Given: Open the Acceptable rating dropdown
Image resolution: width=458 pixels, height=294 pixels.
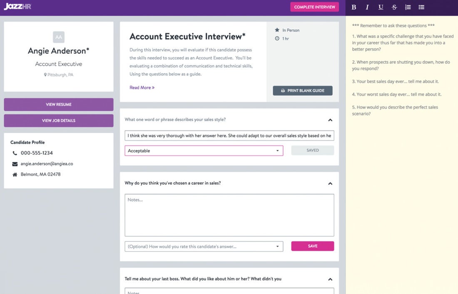Looking at the screenshot, I should point(204,150).
